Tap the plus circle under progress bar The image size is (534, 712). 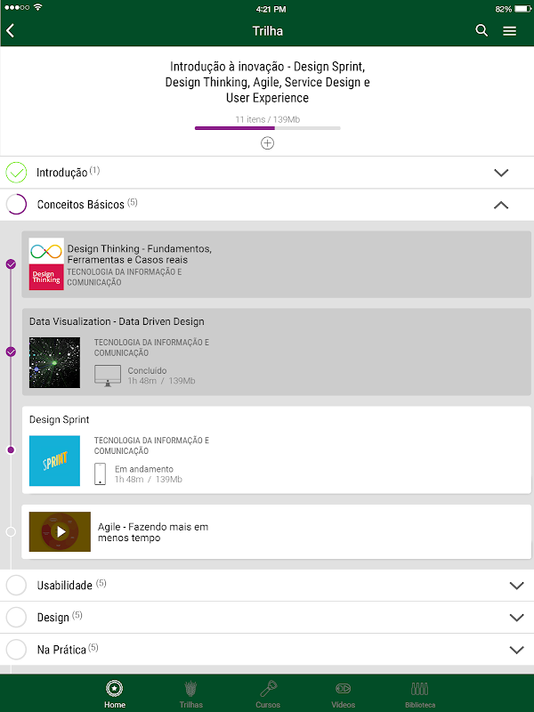267,143
